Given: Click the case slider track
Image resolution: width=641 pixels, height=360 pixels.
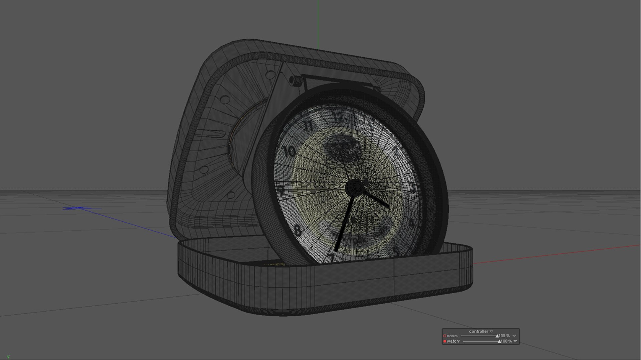Looking at the screenshot, I should click(x=479, y=336).
